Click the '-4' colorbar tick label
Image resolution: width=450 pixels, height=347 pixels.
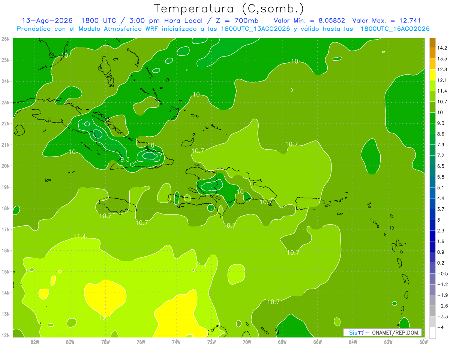tap(441, 327)
